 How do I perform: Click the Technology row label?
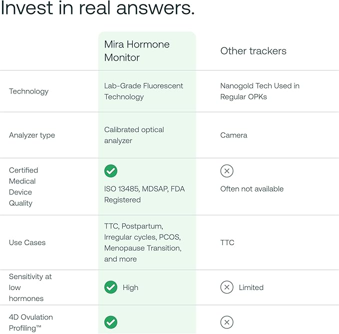29,91
